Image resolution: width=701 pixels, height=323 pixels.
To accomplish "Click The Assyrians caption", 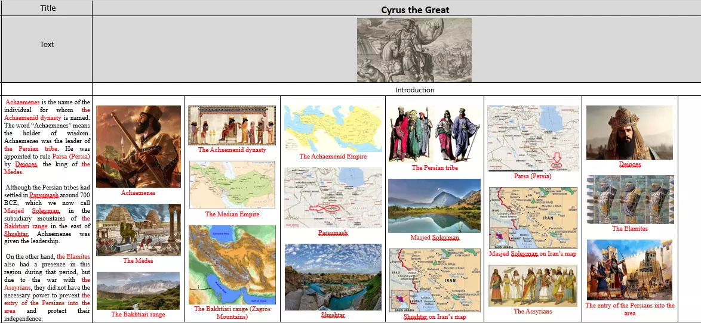I will point(533,312).
